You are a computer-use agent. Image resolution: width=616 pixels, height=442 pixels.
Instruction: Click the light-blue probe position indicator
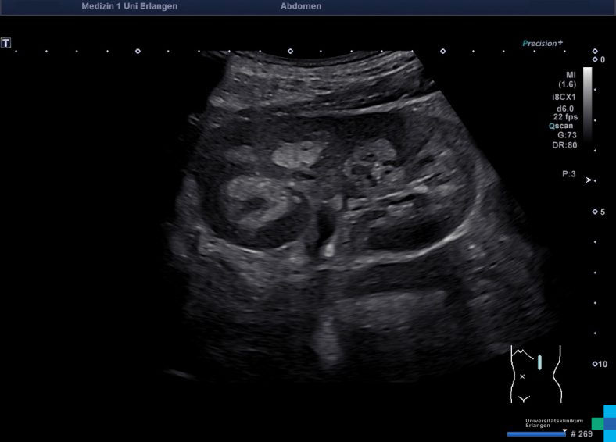(539, 362)
